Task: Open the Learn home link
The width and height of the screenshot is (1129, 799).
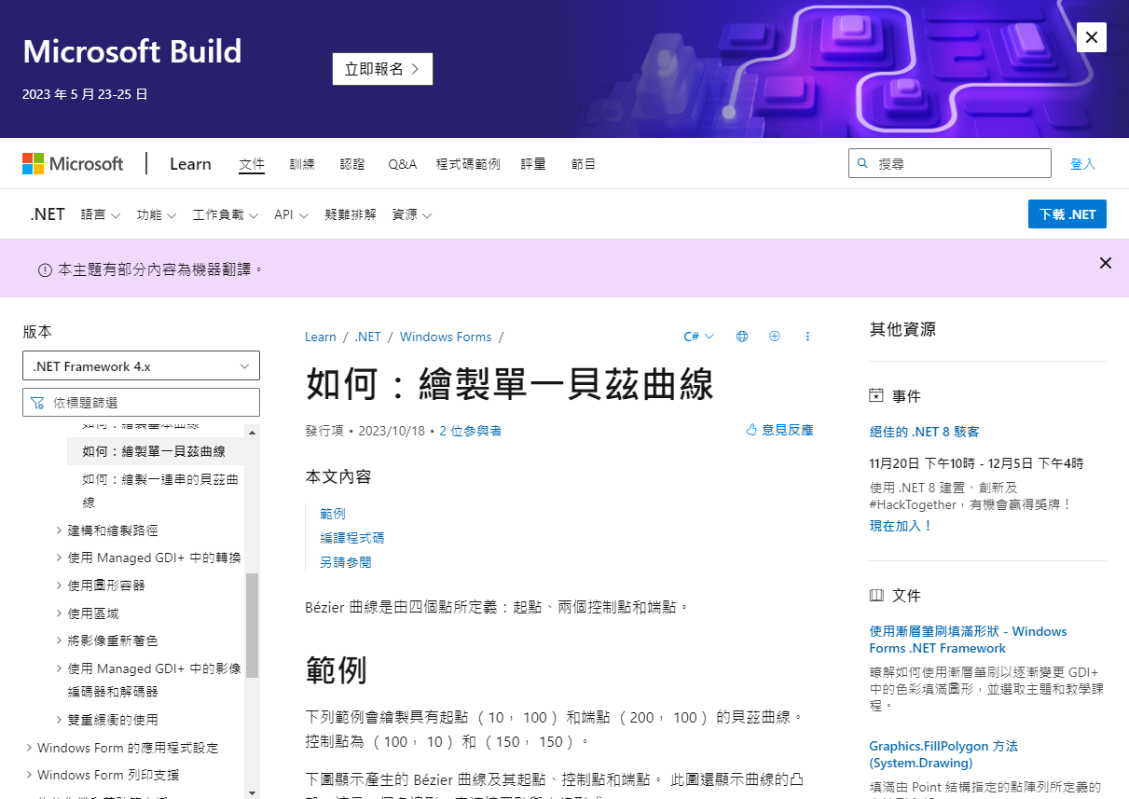Action: tap(190, 164)
